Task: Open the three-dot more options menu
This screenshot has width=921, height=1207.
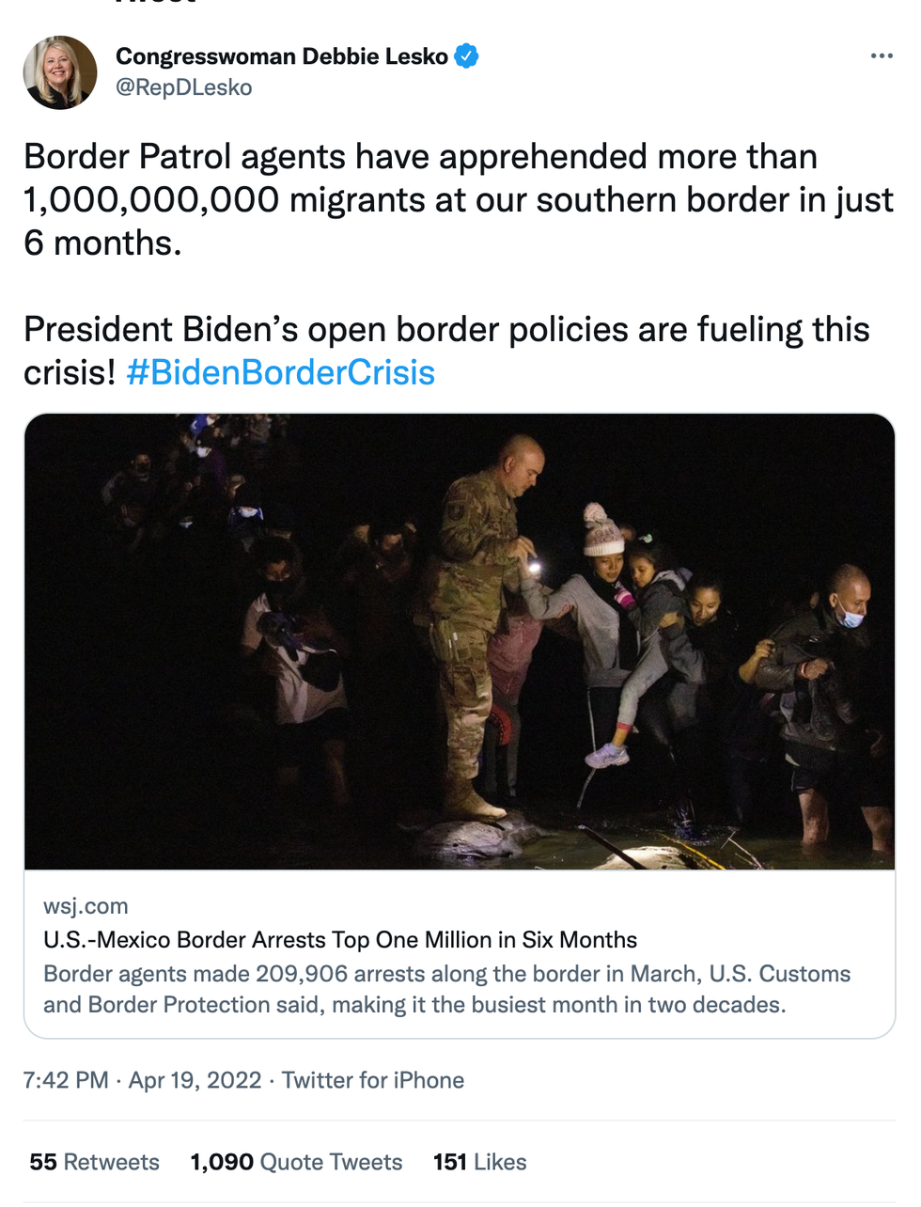Action: click(x=881, y=56)
